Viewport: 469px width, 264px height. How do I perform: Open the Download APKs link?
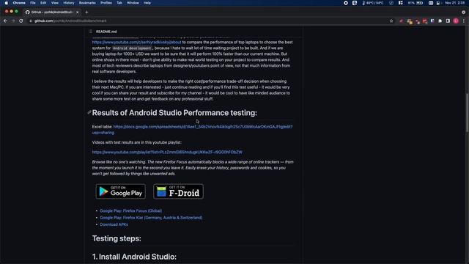pyautogui.click(x=114, y=224)
